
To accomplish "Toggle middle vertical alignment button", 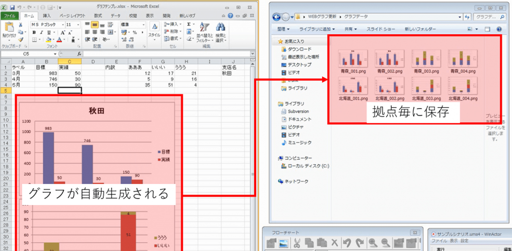I will click(95, 25).
